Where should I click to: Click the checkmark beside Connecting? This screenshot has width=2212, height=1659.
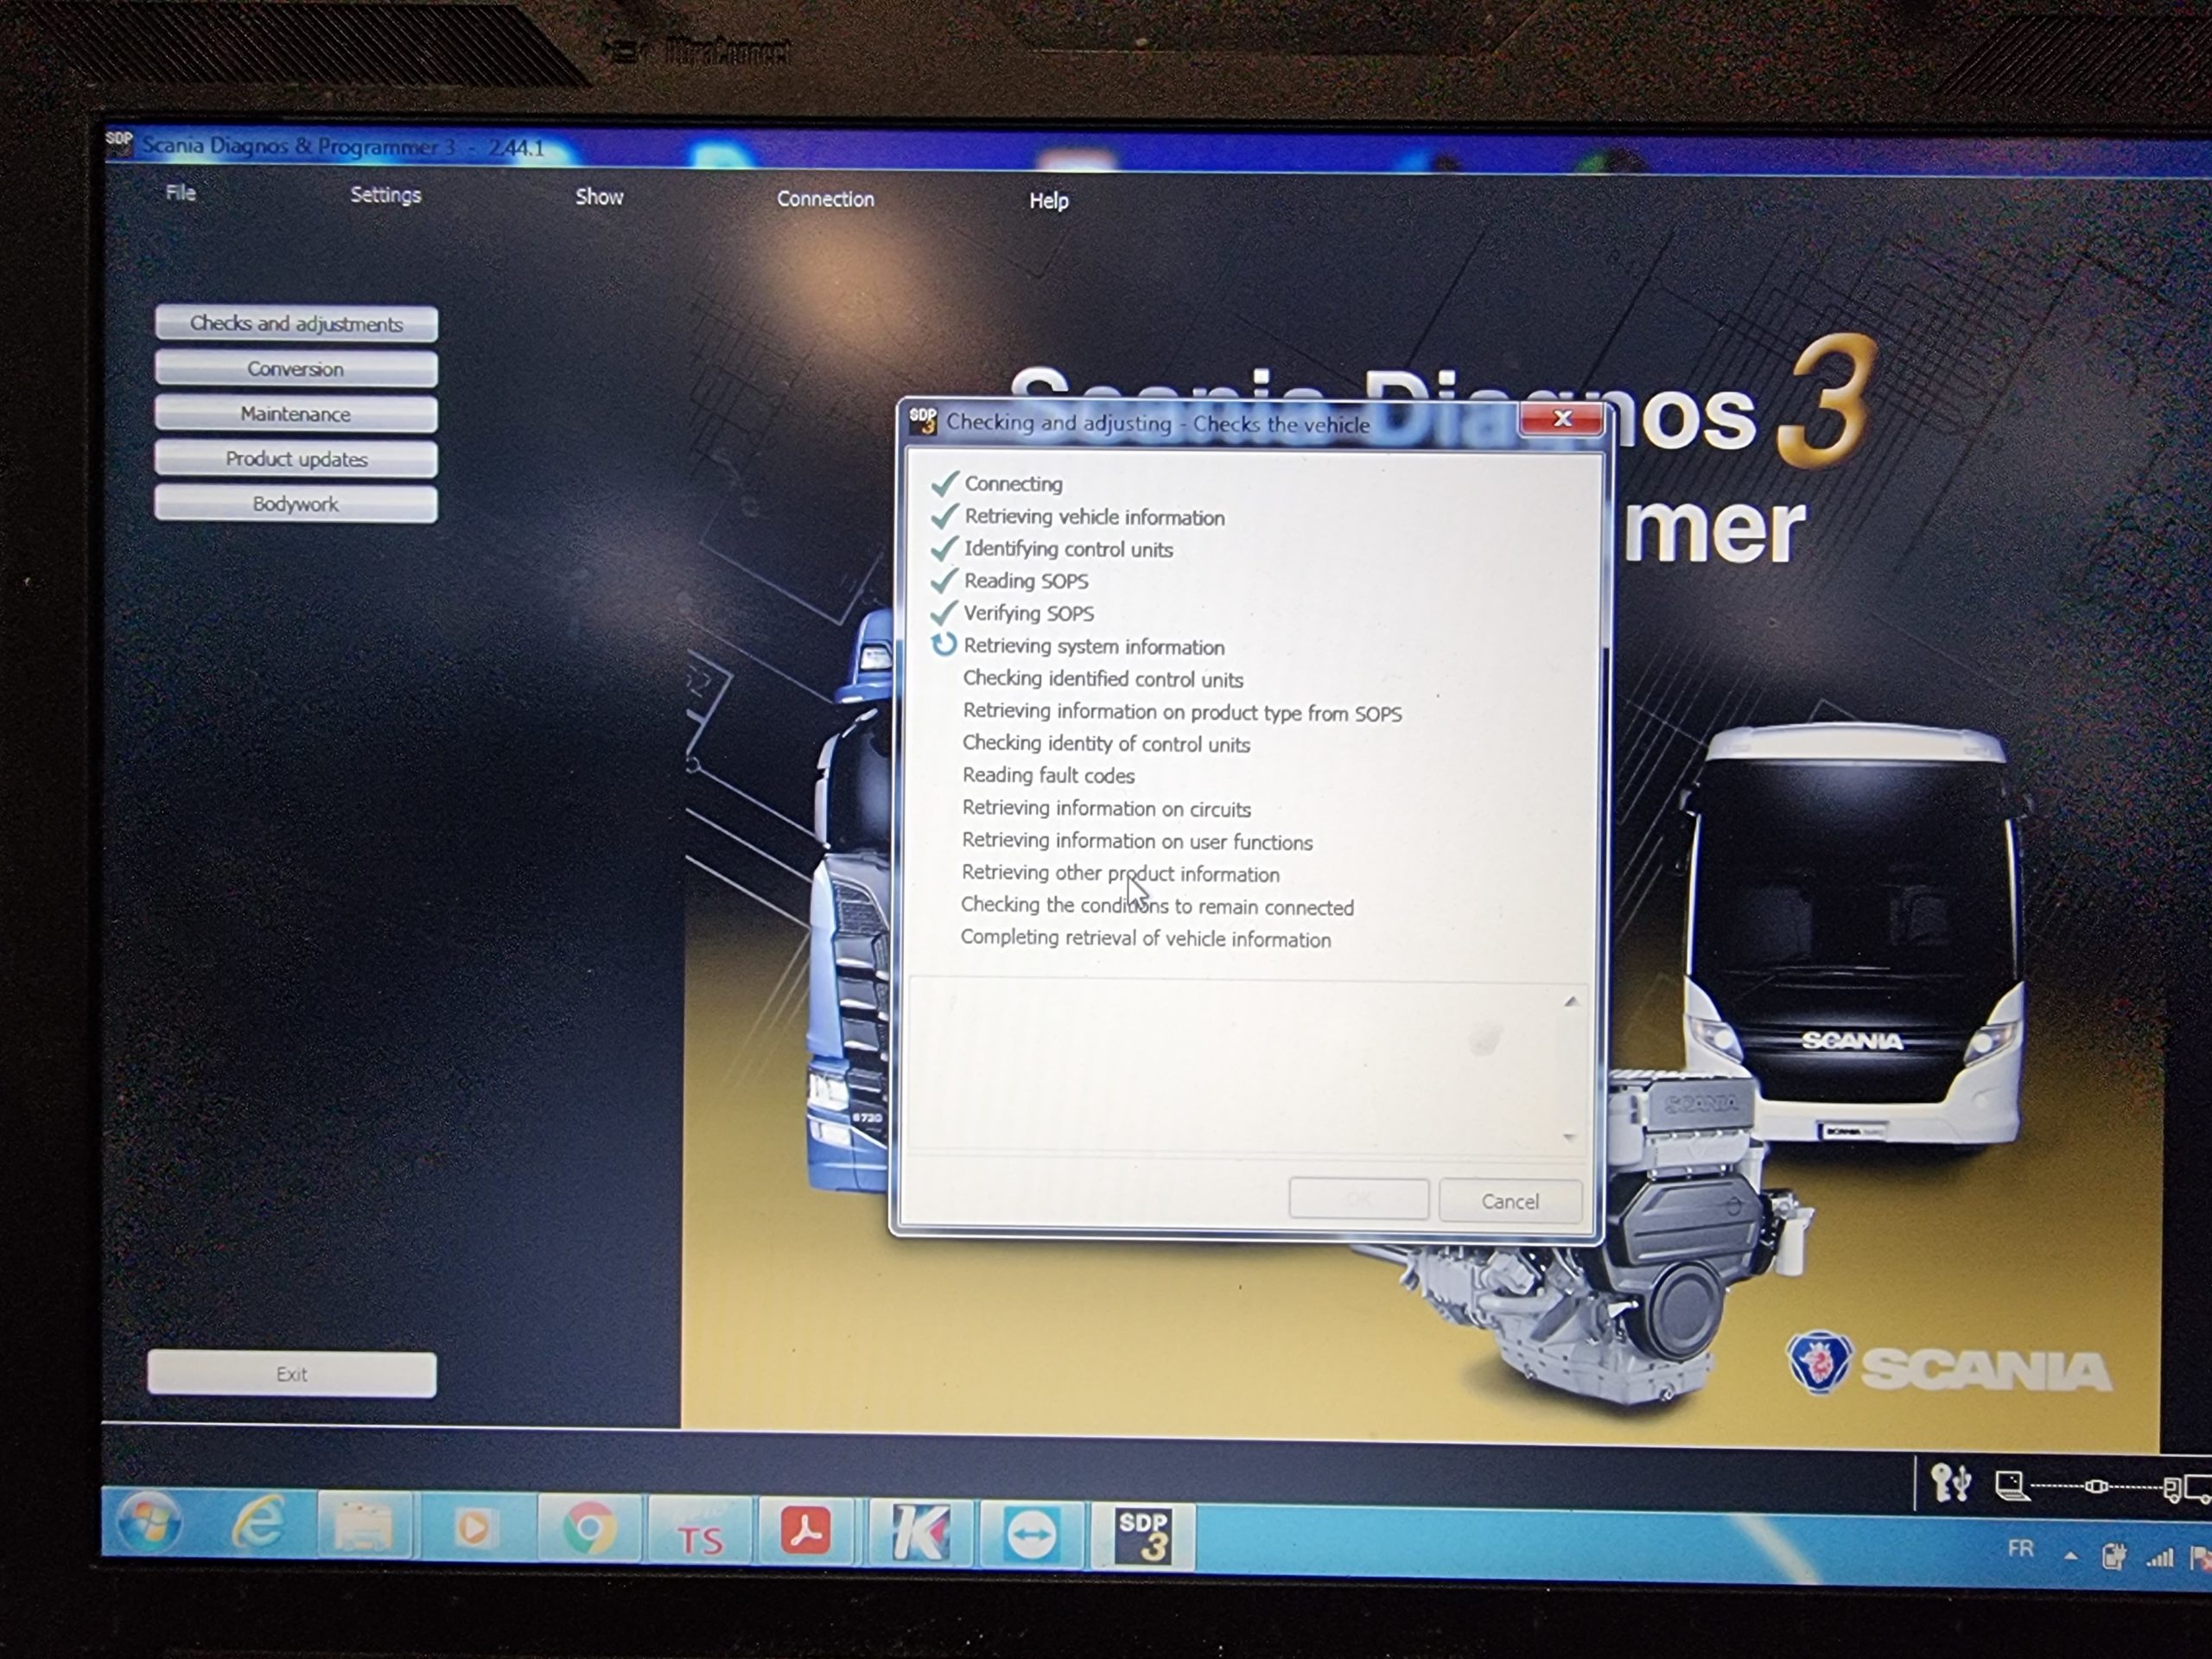pyautogui.click(x=945, y=483)
